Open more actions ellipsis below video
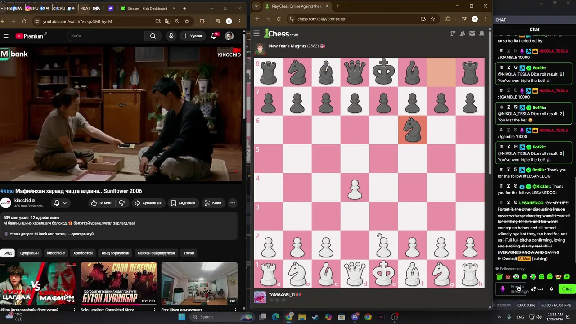The height and width of the screenshot is (324, 576). pyautogui.click(x=233, y=203)
